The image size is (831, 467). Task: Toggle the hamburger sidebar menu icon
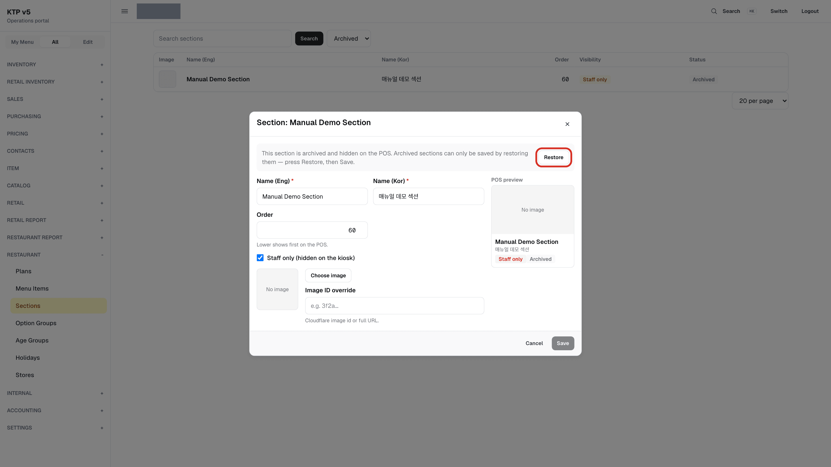[x=125, y=11]
